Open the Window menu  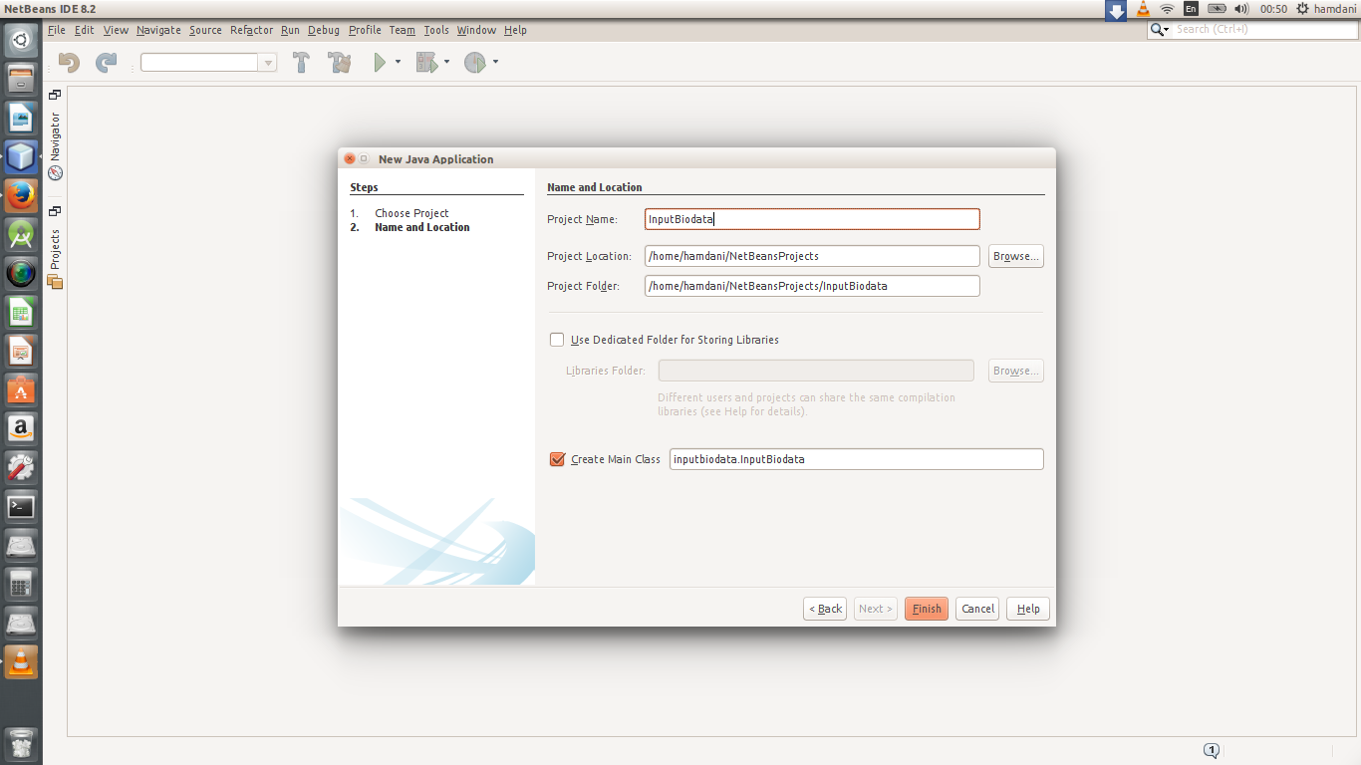pyautogui.click(x=476, y=30)
